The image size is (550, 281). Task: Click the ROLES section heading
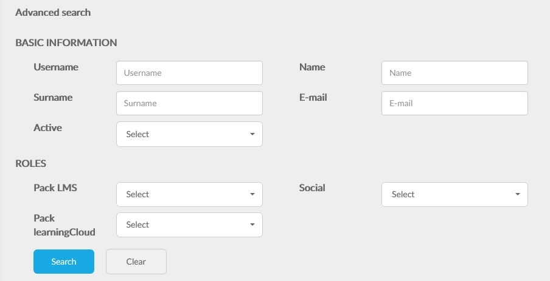click(x=31, y=163)
